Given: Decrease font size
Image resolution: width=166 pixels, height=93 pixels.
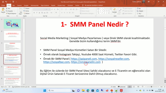Looking at the screenshot, I should pos(55,9).
